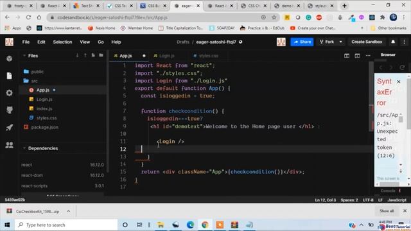Reload the Chrome page

(x=28, y=17)
